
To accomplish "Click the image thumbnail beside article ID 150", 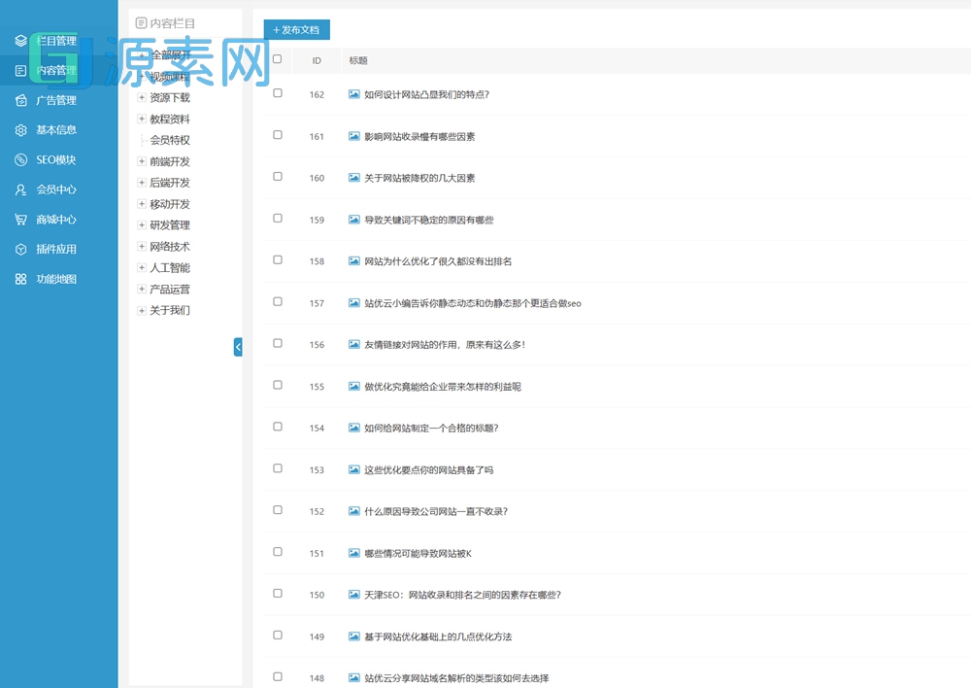I will (352, 595).
